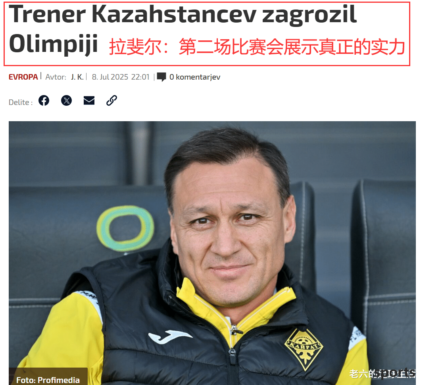This screenshot has width=421, height=385.
Task: Click the Foto: Profimedia credit label
Action: click(x=48, y=379)
